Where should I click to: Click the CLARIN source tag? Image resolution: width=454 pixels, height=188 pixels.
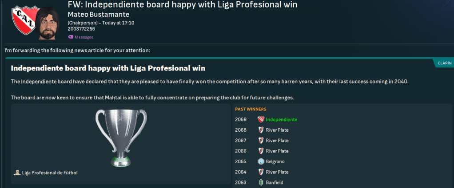[444, 63]
